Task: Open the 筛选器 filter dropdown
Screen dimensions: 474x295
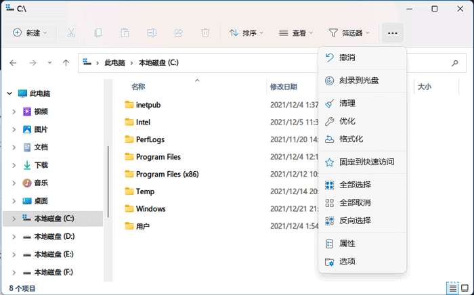Action: tap(349, 32)
